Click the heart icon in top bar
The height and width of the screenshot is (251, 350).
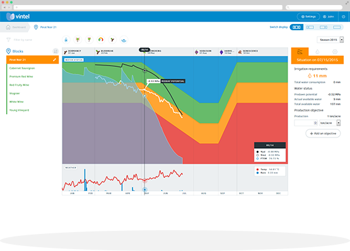pyautogui.click(x=344, y=17)
